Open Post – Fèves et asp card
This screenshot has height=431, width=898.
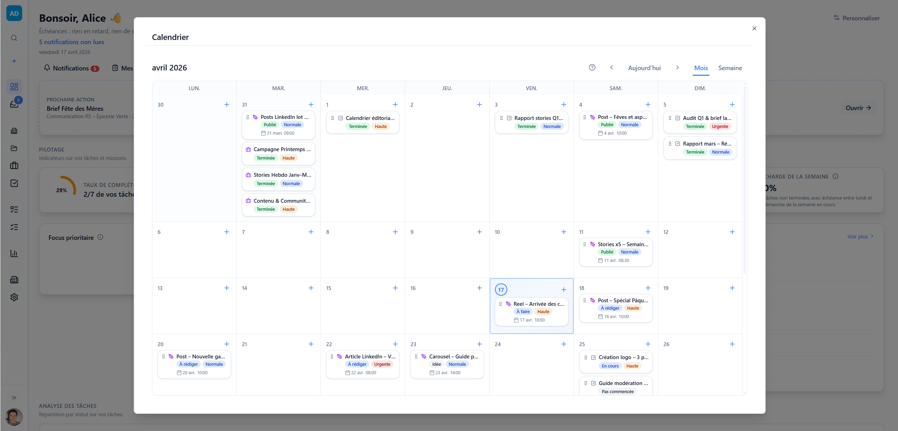point(616,125)
